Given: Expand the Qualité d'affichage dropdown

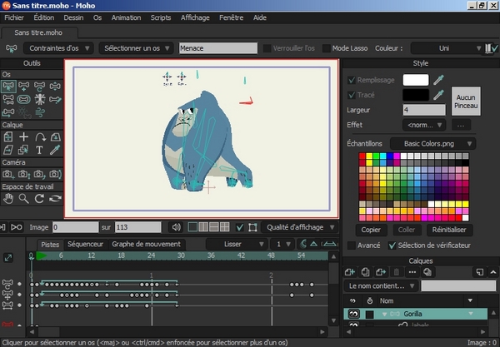Looking at the screenshot, I should [300, 227].
